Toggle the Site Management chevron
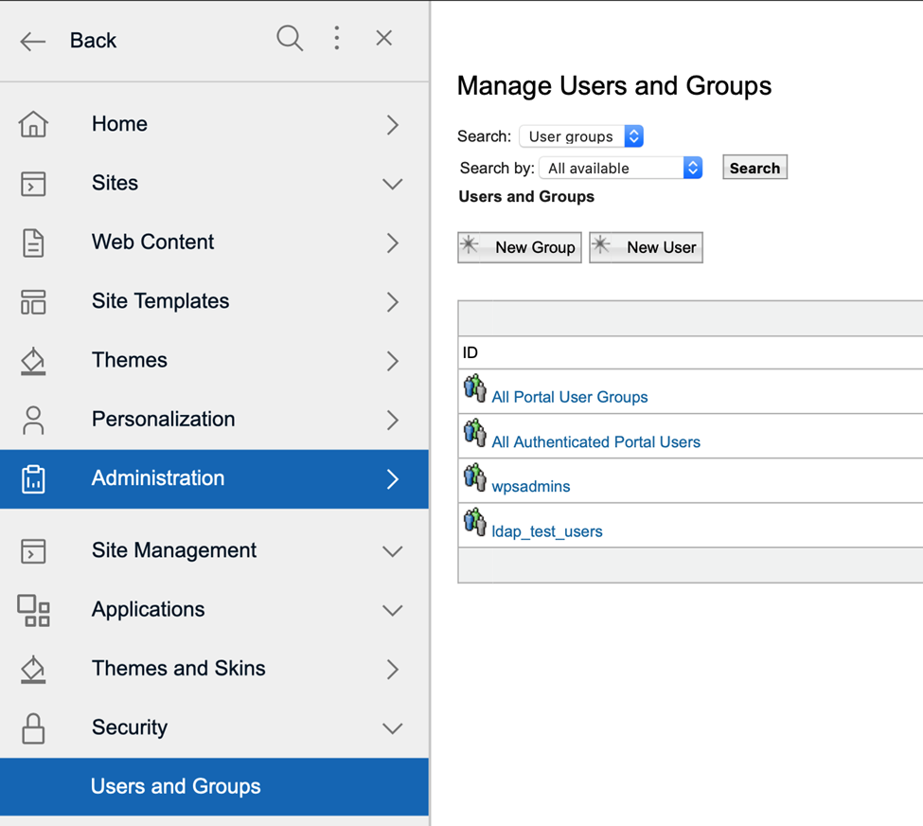 tap(393, 551)
